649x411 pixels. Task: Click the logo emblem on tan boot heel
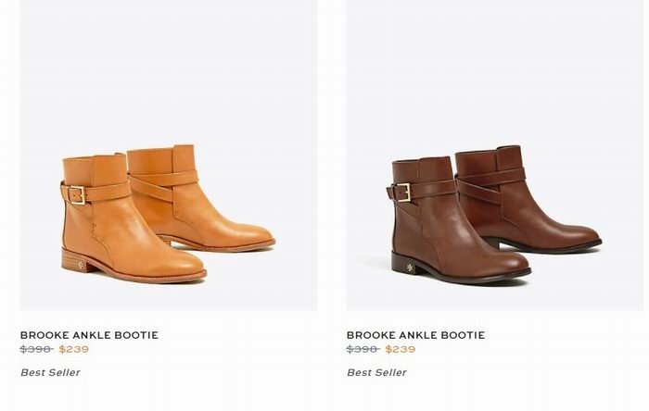click(x=81, y=265)
